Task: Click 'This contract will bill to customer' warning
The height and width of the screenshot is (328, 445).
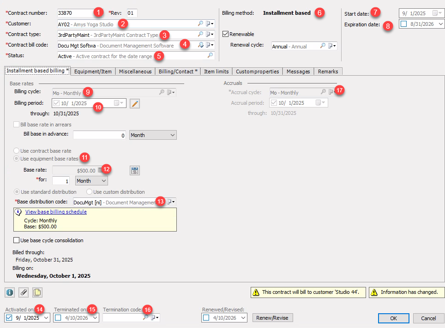Action: click(x=308, y=292)
